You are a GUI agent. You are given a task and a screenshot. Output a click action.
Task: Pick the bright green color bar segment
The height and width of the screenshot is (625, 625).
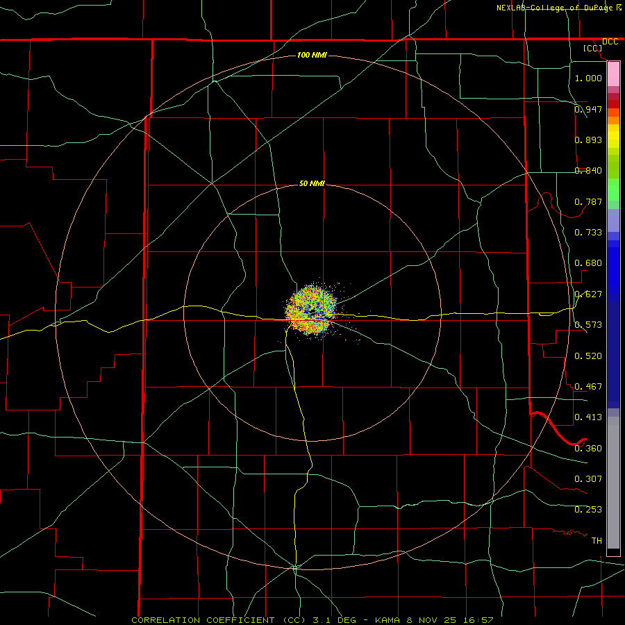tap(613, 190)
